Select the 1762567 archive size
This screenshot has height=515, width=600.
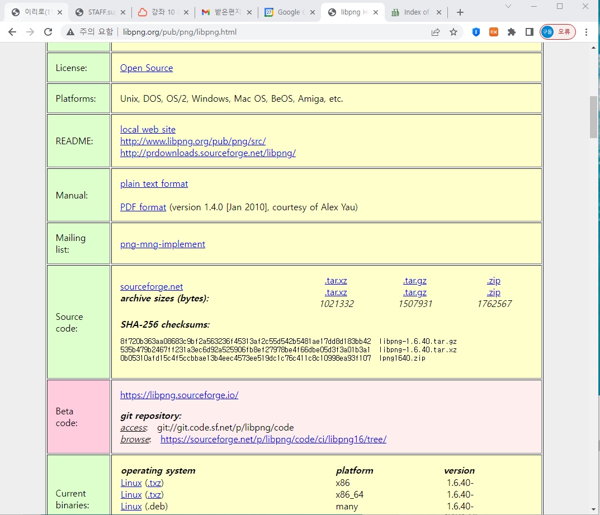tap(494, 304)
